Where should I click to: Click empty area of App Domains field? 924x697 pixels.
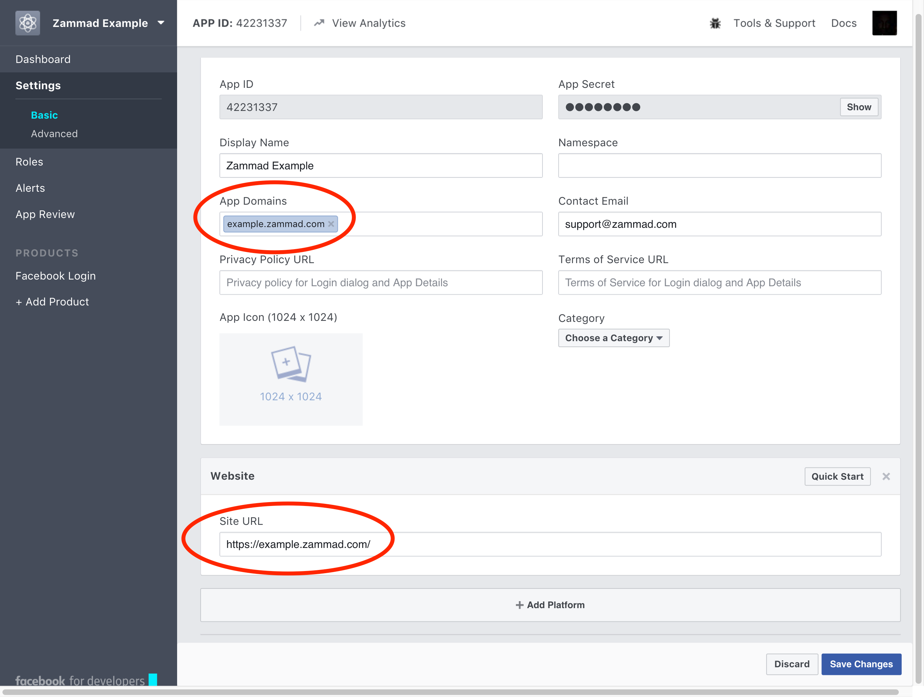[440, 224]
